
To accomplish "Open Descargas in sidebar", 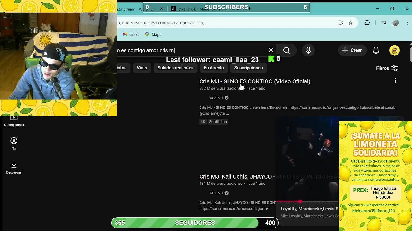I will coord(14,168).
